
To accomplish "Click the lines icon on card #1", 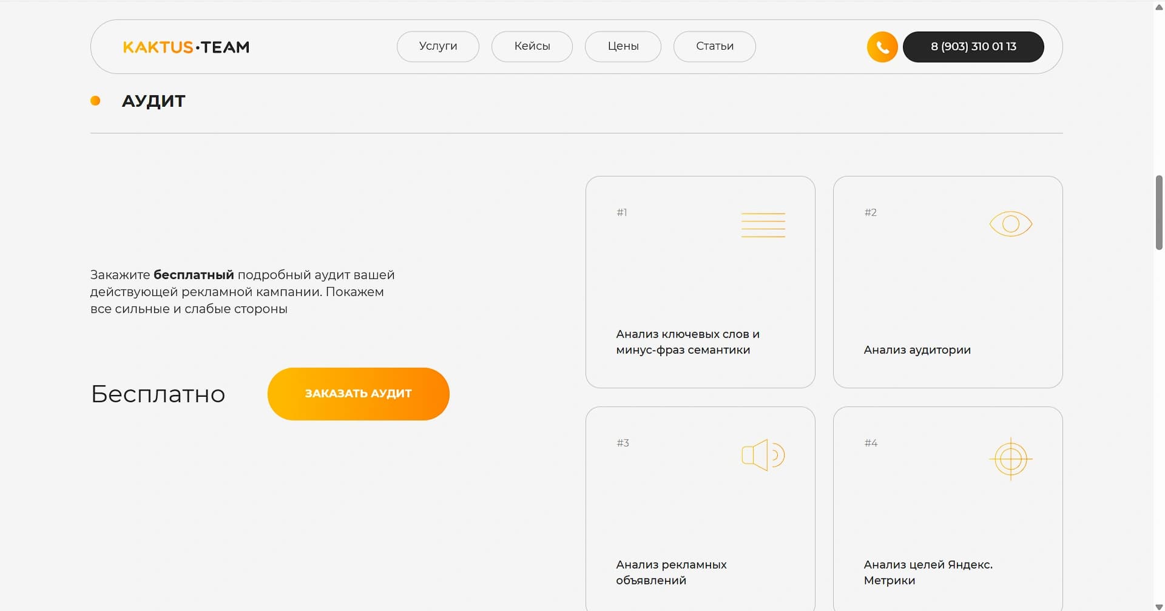I will click(763, 224).
